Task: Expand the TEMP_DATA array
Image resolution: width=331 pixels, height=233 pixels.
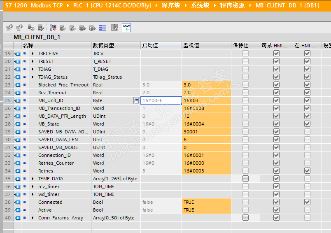Action: coord(33,179)
